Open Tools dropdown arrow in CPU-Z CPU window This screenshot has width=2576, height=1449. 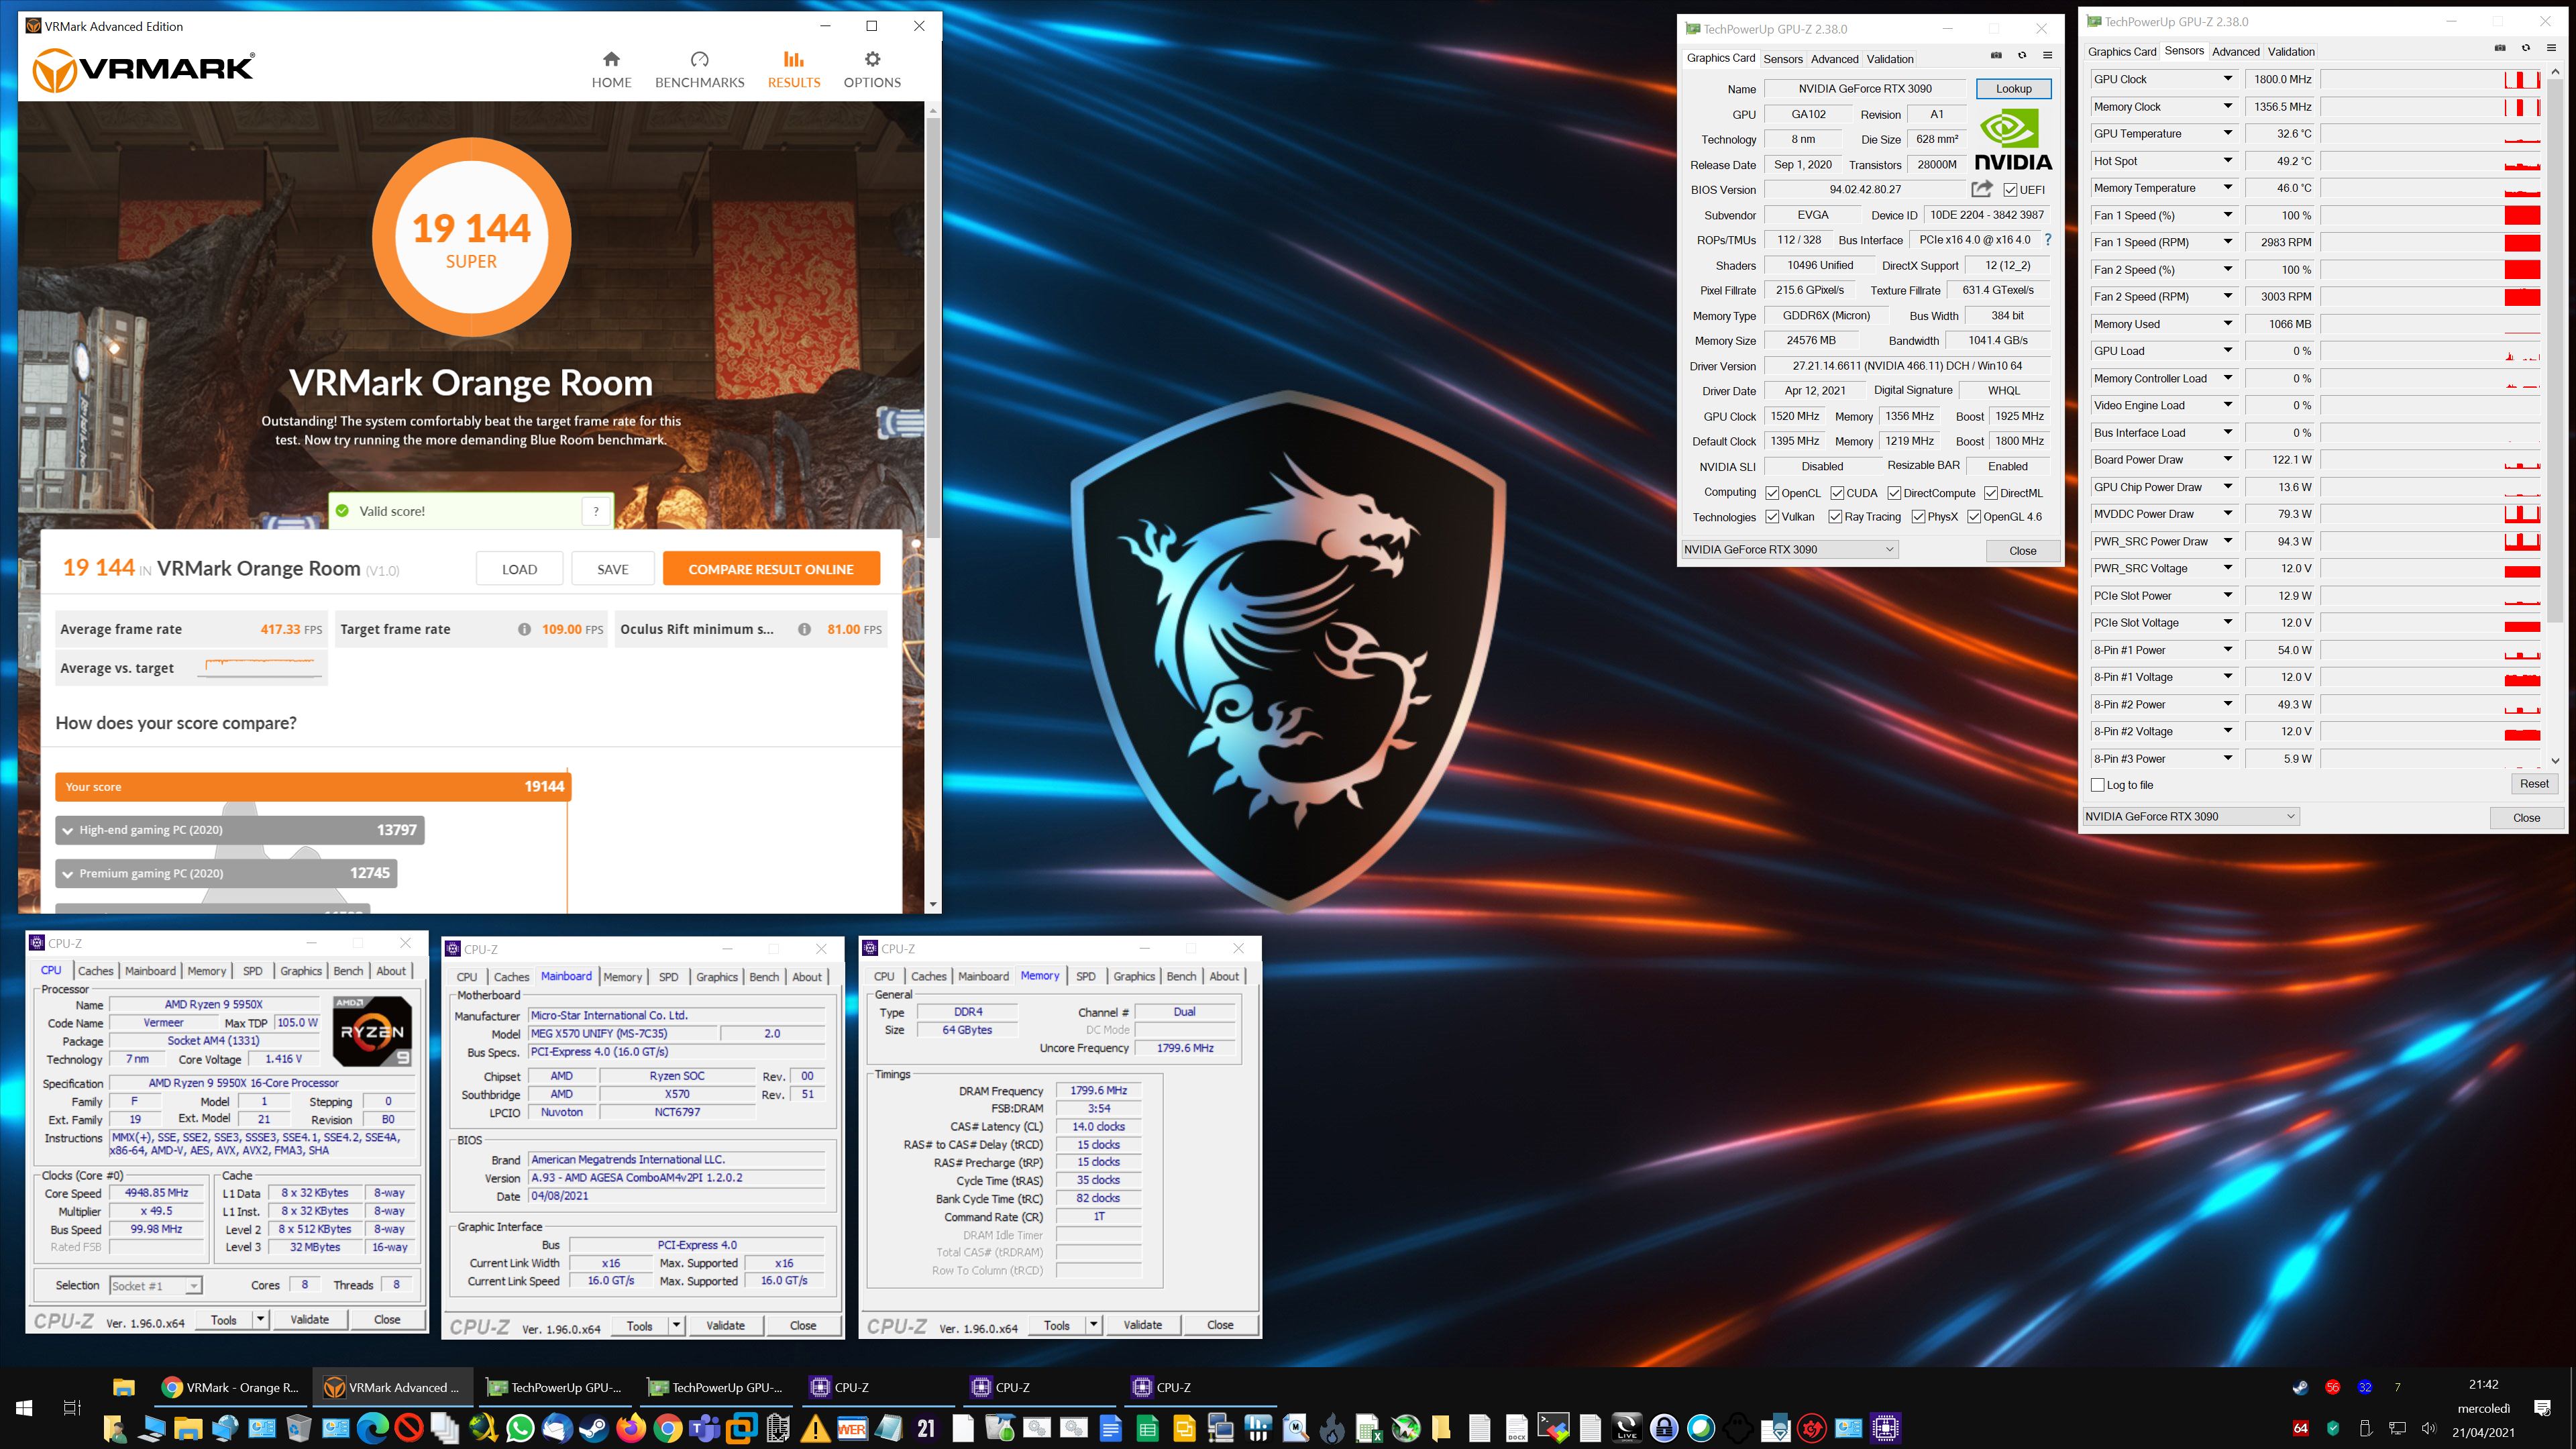[x=260, y=1320]
